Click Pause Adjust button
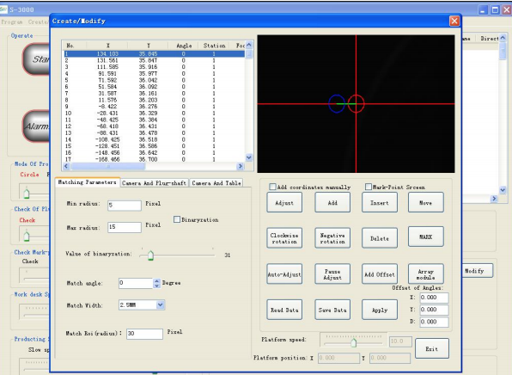Screen dimensions: 512x375 click(332, 274)
